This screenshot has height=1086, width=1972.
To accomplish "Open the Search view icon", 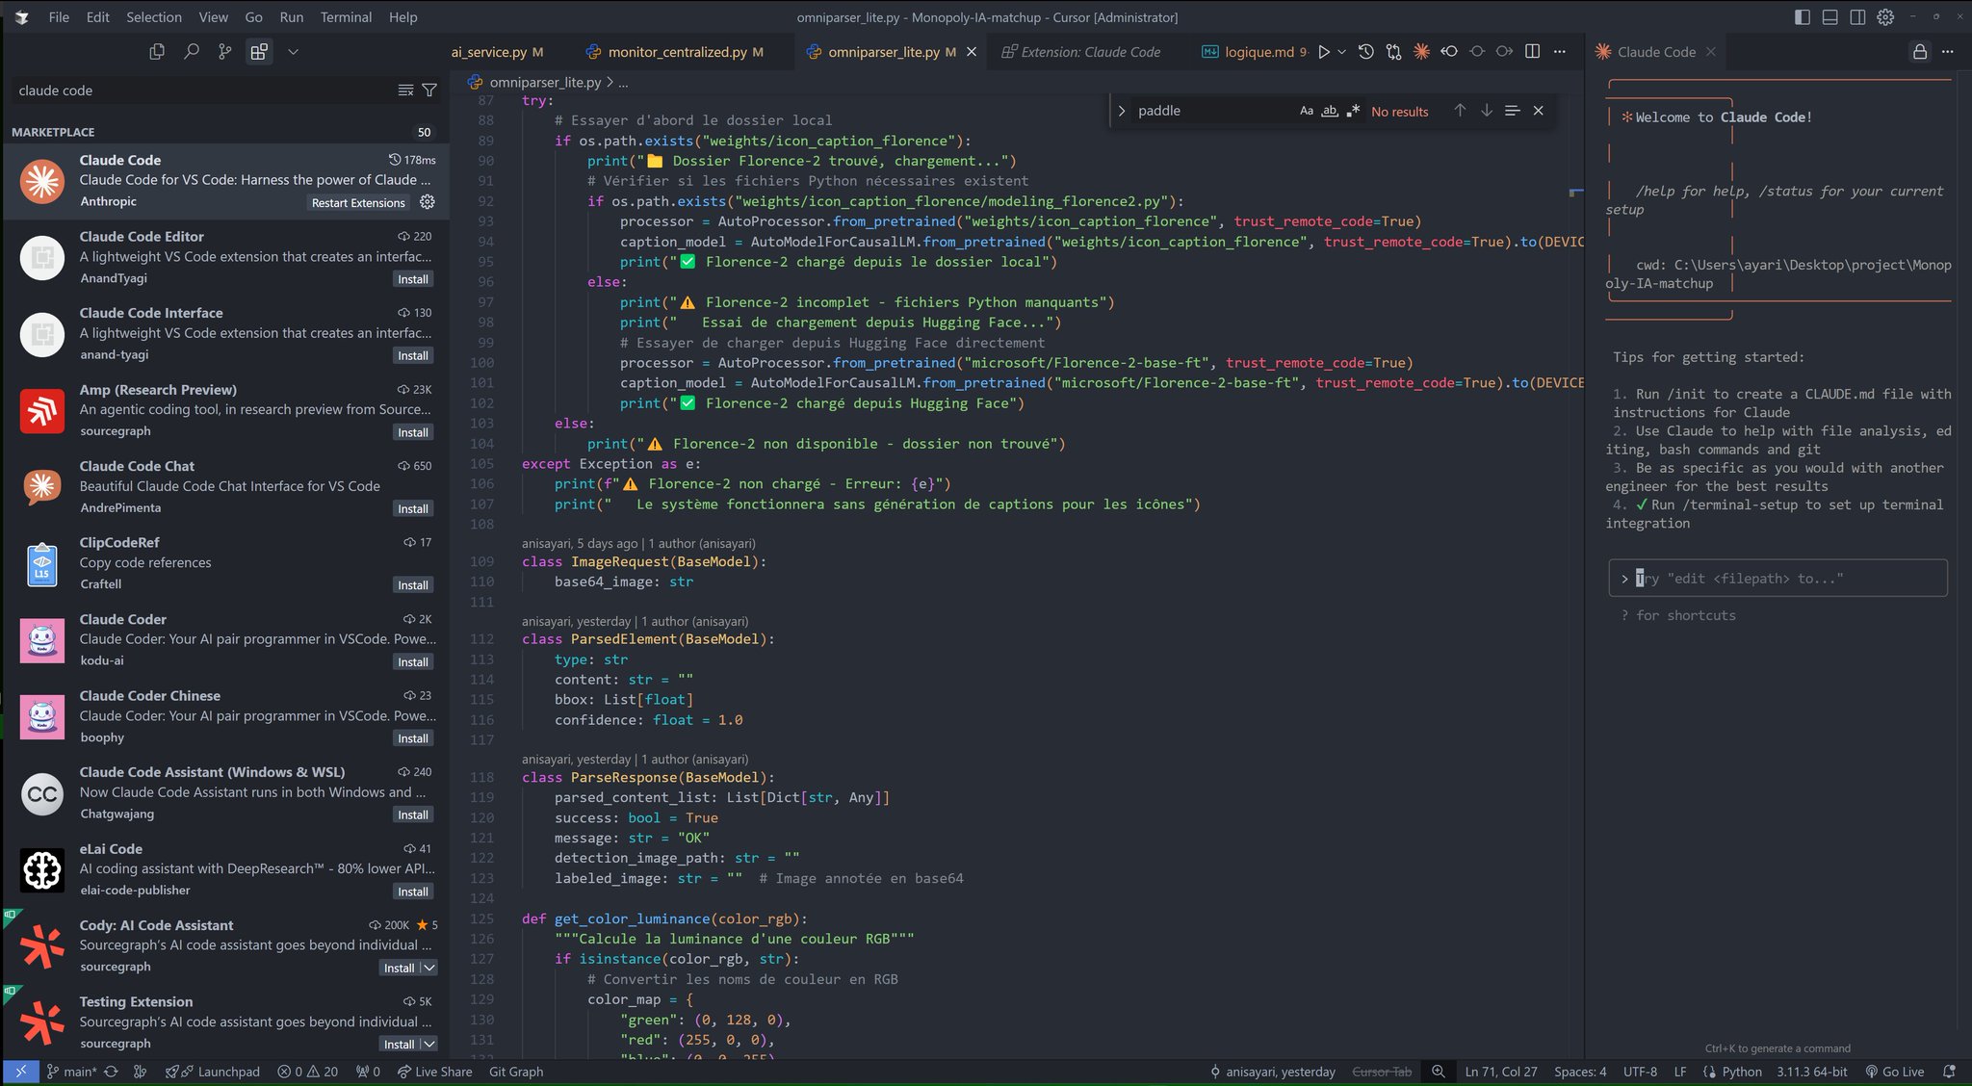I will [x=192, y=52].
